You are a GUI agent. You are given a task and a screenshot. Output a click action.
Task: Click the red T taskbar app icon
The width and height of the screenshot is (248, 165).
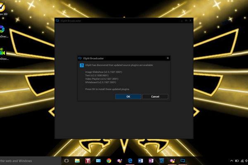88,160
